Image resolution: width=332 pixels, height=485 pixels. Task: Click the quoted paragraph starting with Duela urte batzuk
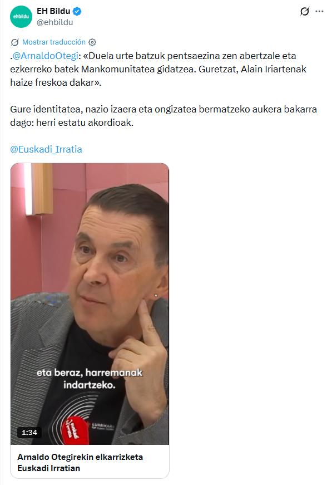(158, 69)
